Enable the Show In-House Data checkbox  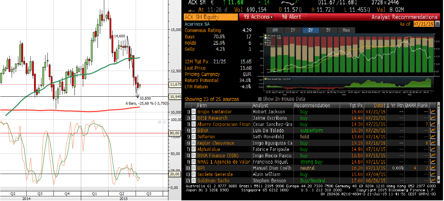(260, 99)
